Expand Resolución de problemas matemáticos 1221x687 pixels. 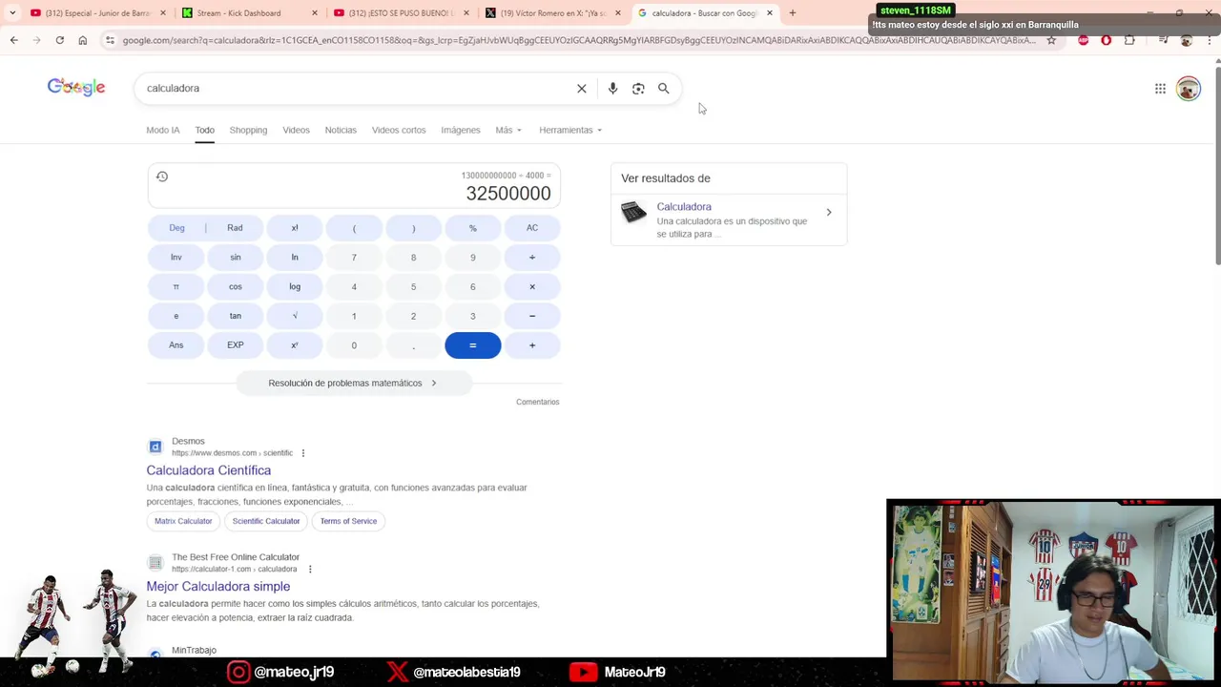pos(353,384)
